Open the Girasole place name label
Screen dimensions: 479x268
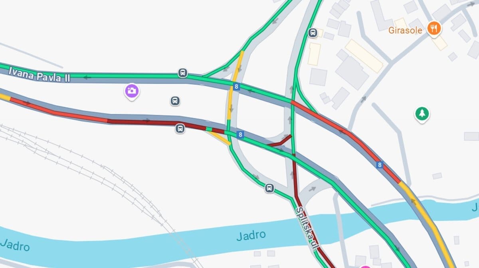[x=405, y=30]
